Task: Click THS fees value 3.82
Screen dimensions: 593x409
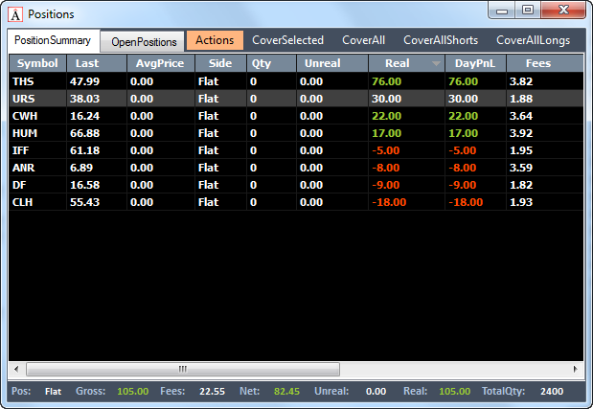Action: pyautogui.click(x=521, y=81)
